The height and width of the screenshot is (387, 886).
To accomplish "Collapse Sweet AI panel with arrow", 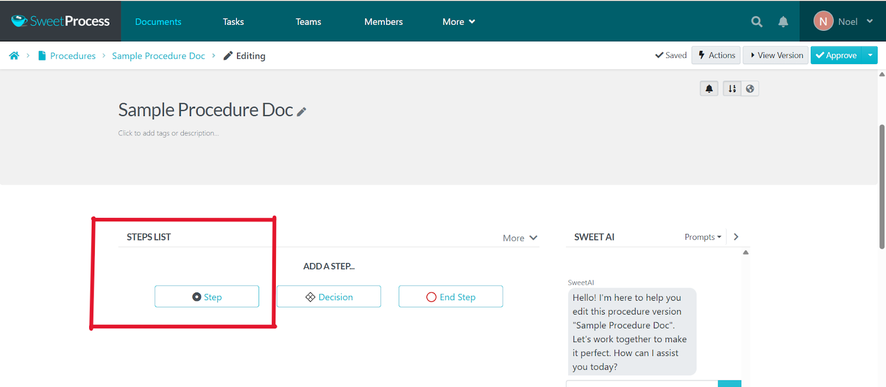I will 736,237.
